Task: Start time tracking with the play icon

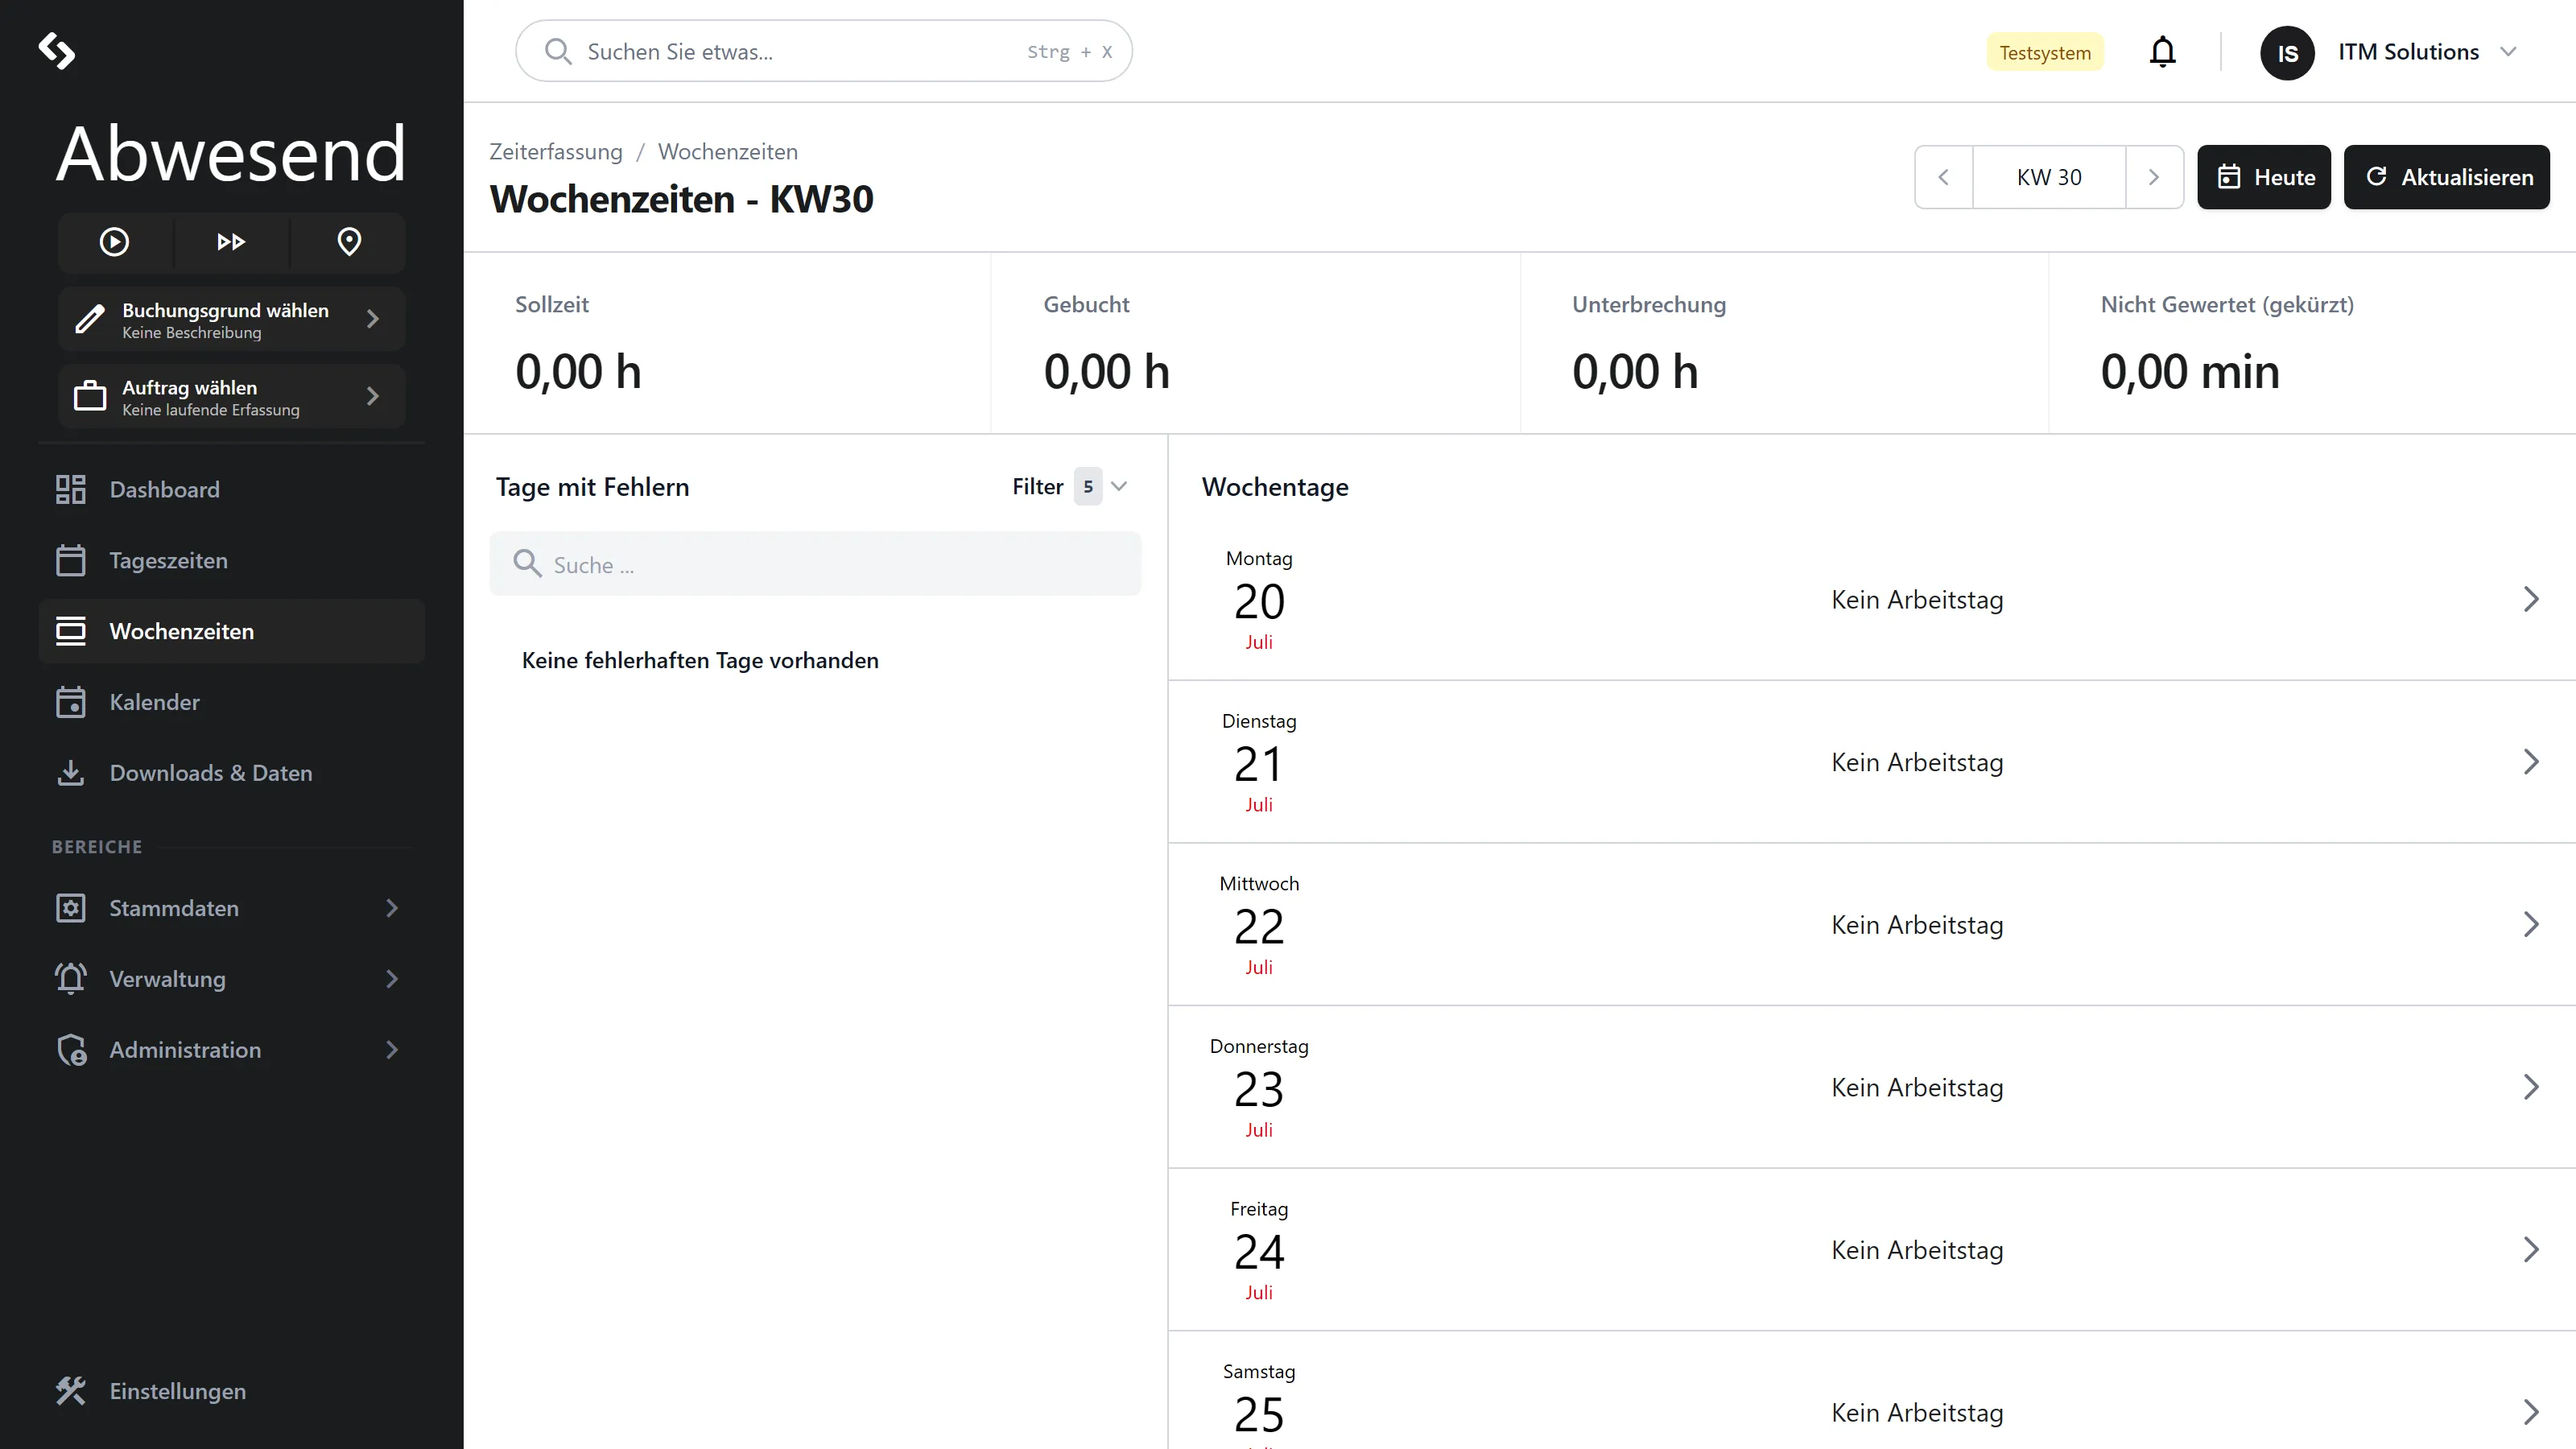Action: tap(114, 242)
